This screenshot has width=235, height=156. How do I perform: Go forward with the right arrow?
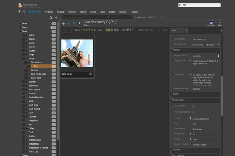(68, 23)
